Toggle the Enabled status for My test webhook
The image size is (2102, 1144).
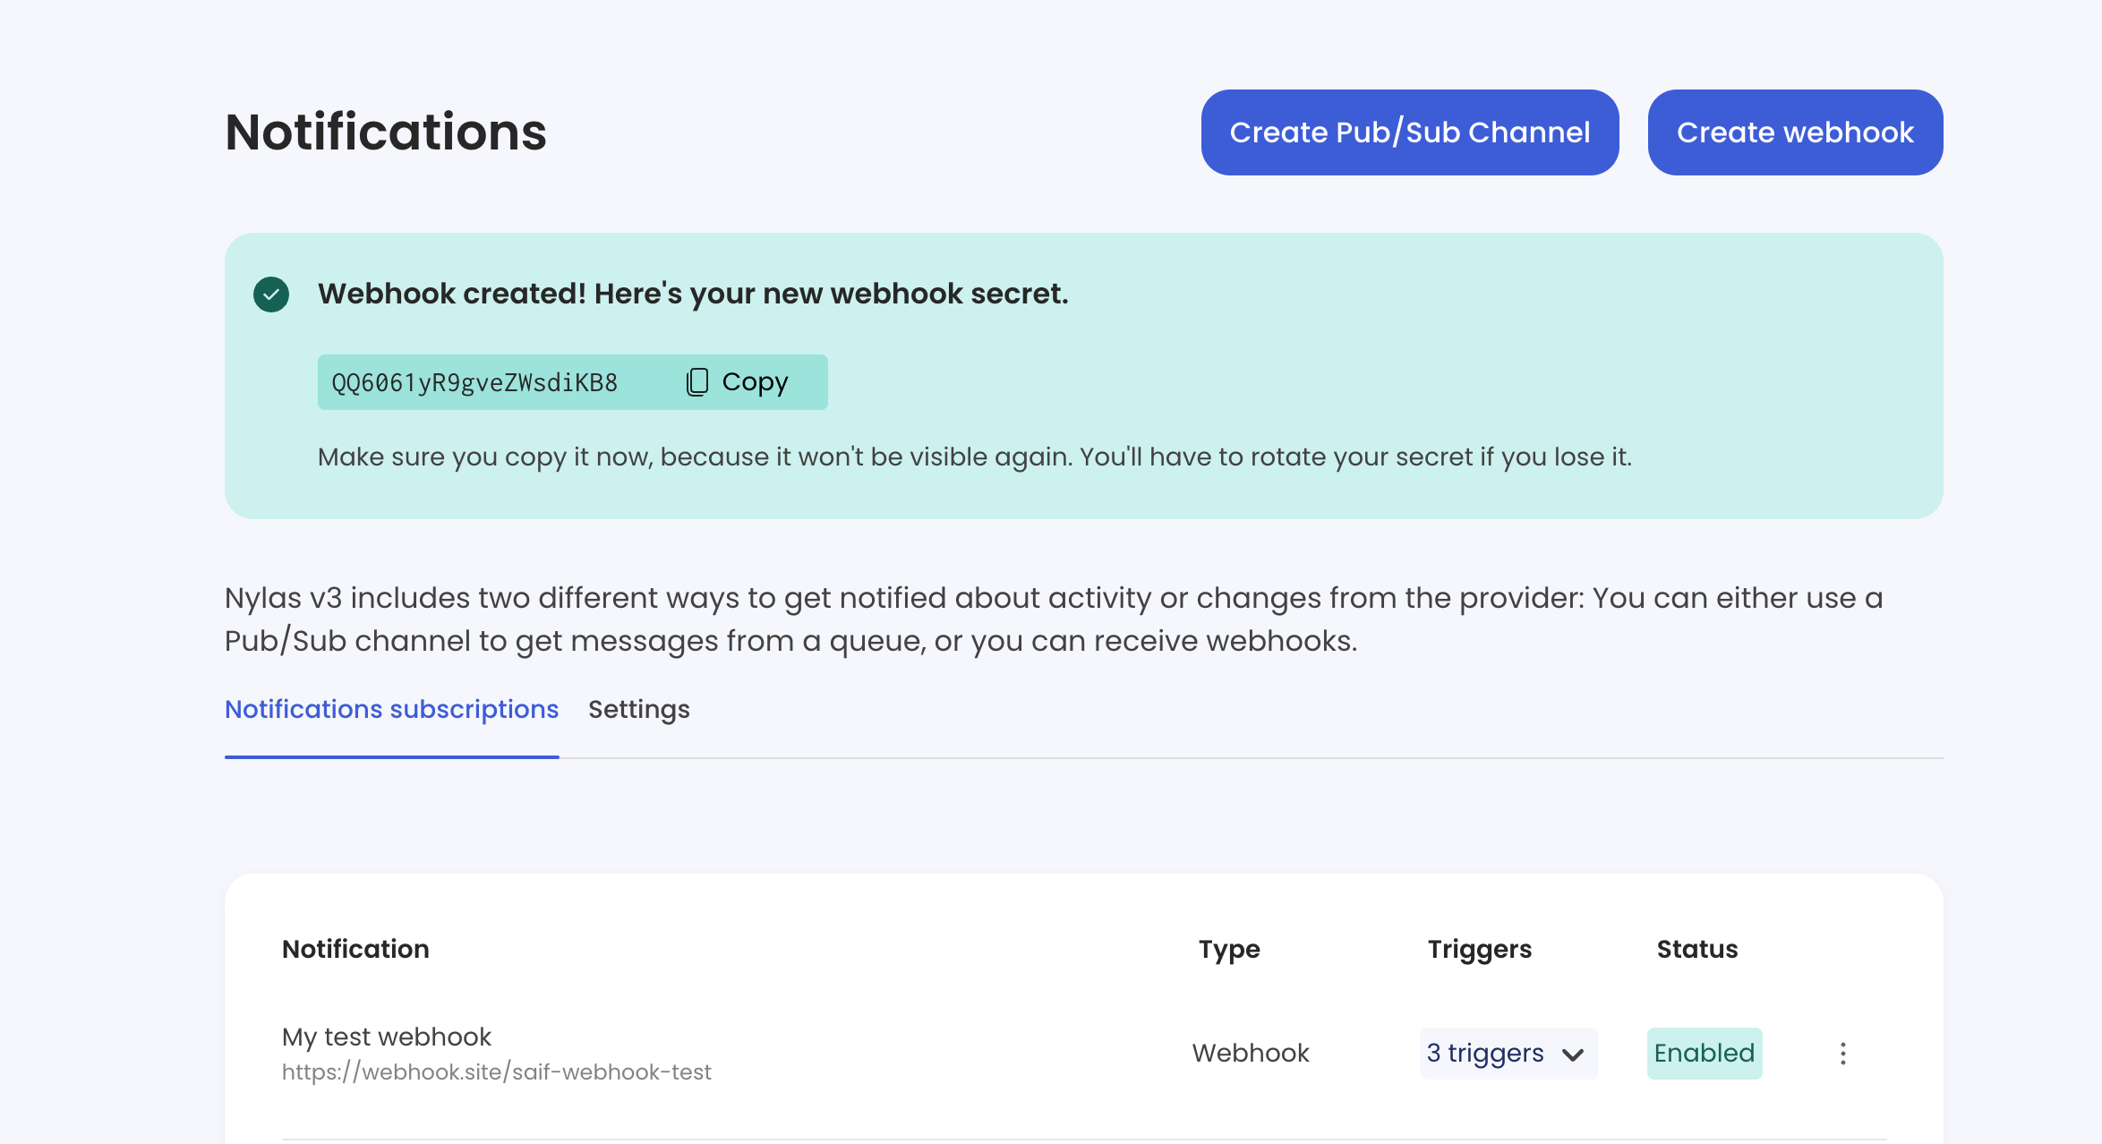coord(1705,1053)
